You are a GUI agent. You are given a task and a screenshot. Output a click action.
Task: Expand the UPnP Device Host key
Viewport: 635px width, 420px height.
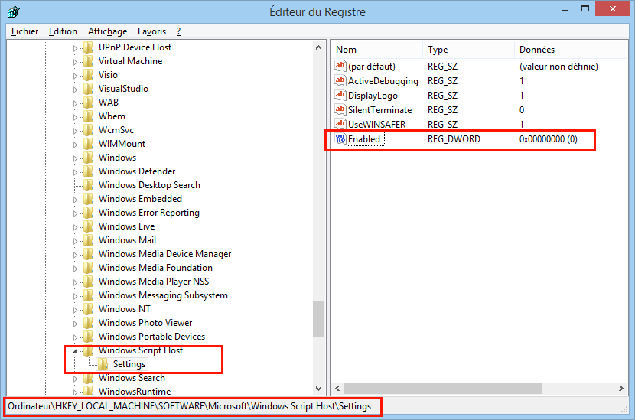[x=75, y=48]
